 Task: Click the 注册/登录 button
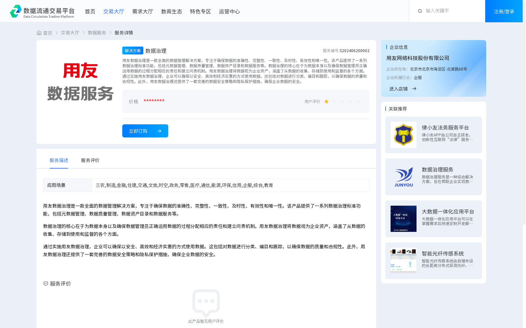point(504,11)
